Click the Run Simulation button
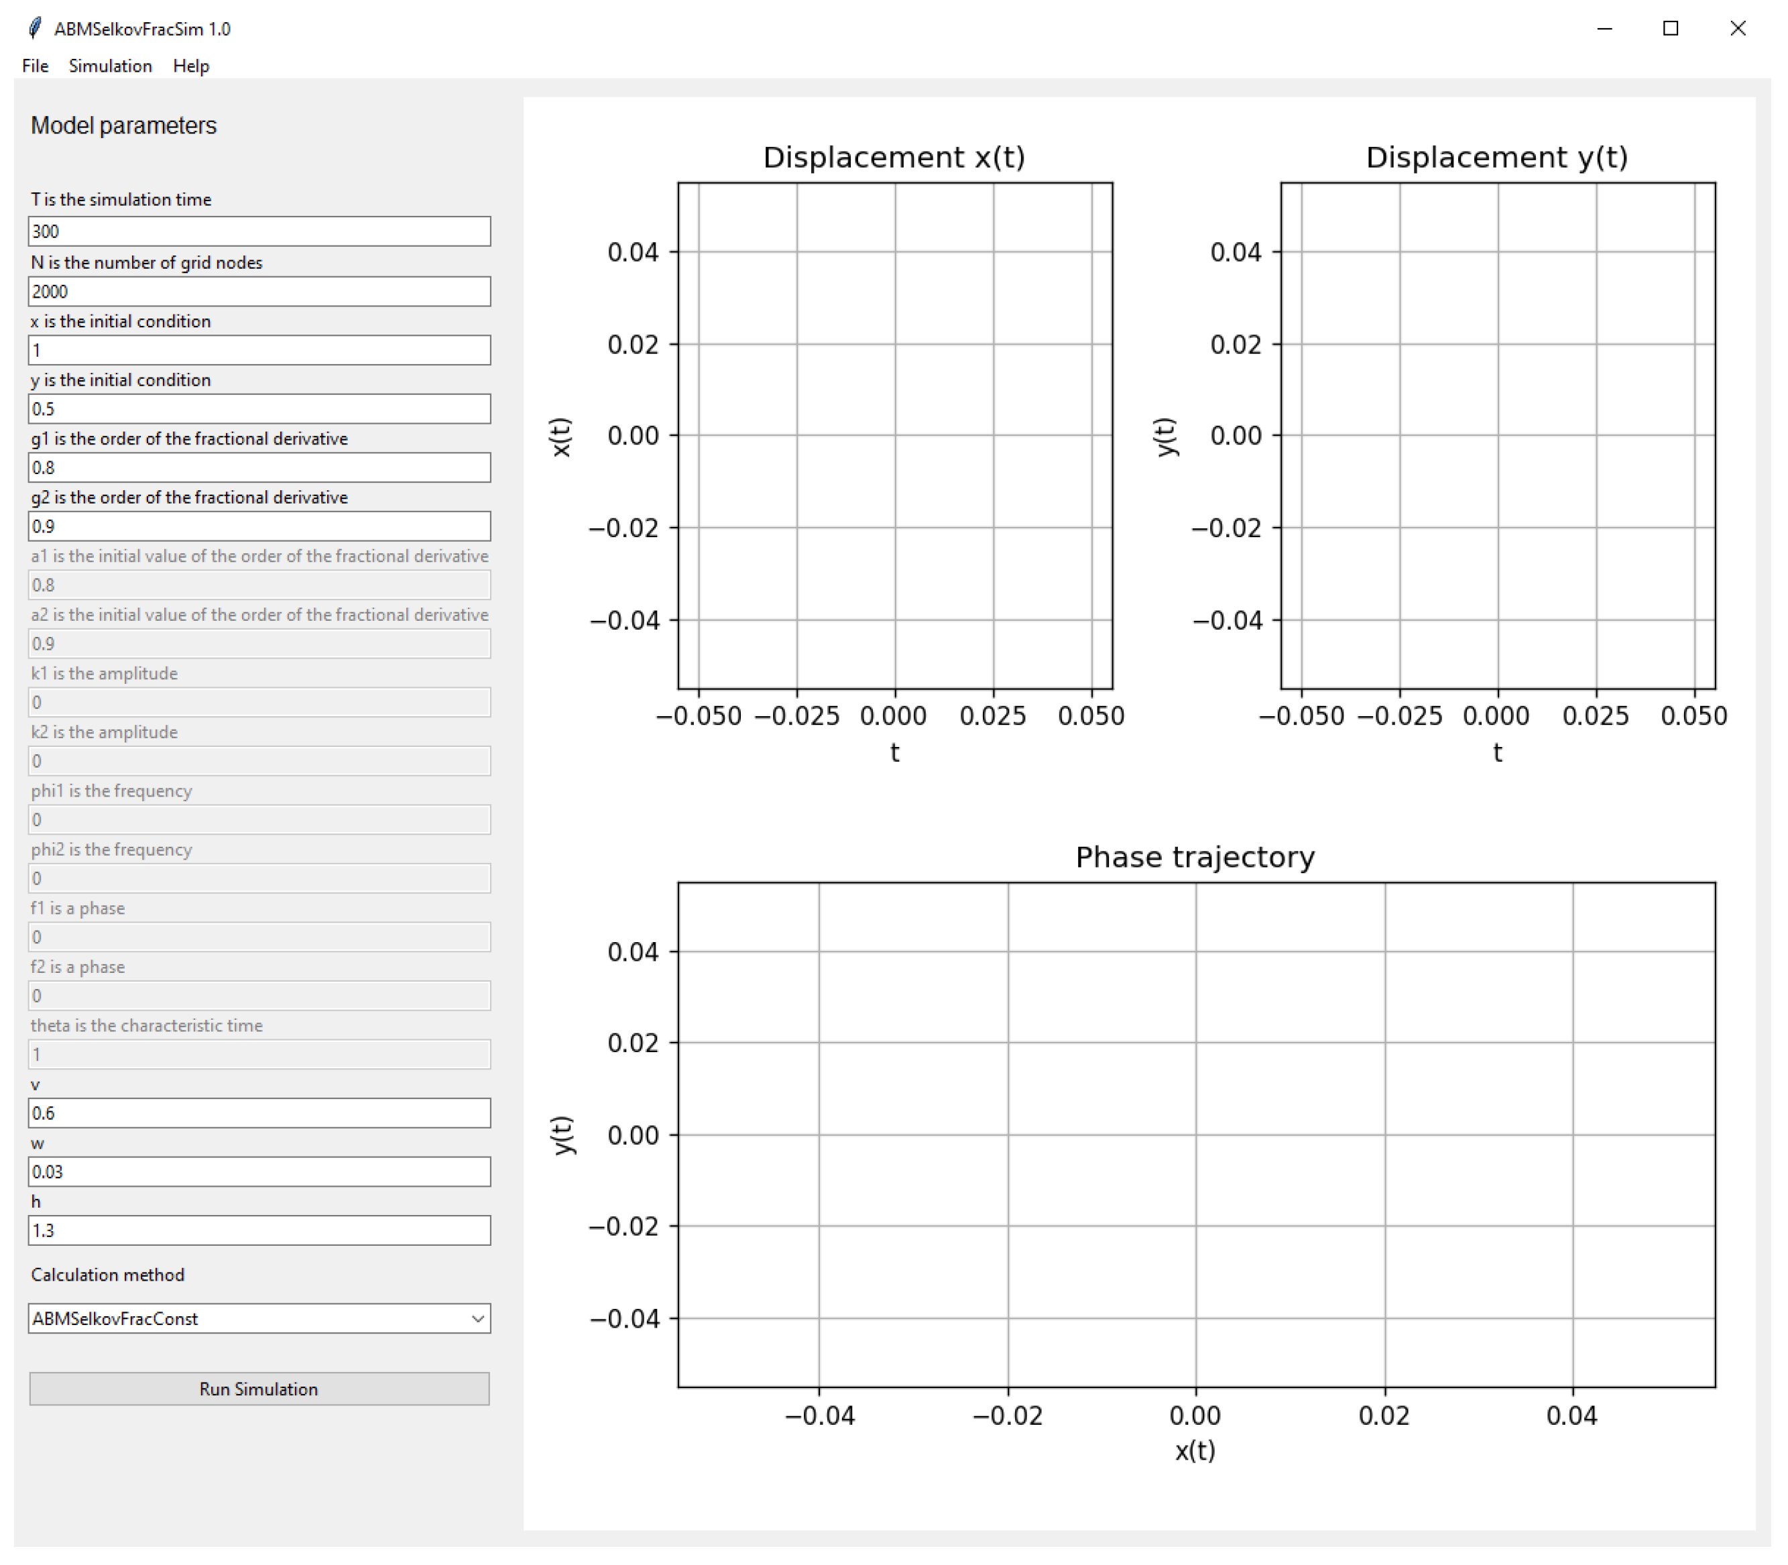 259,1389
